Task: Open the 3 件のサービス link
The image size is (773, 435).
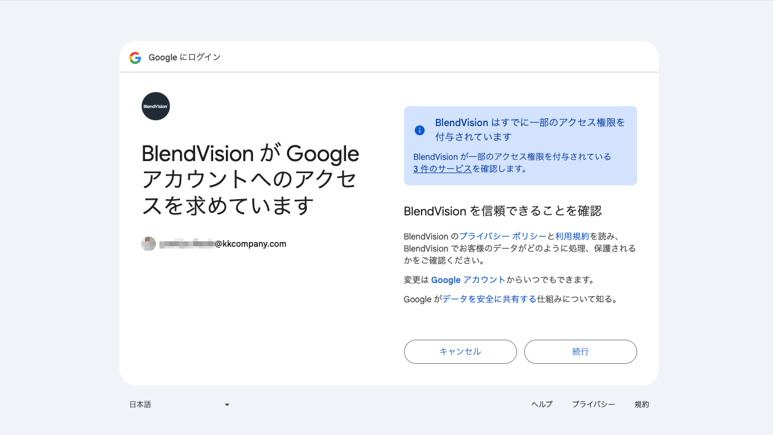Action: (443, 169)
